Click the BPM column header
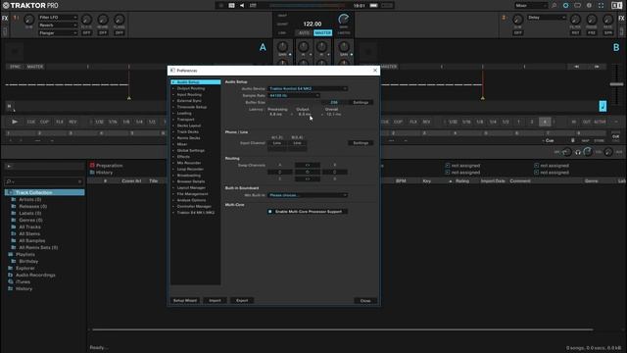This screenshot has height=353, width=627. 401,180
